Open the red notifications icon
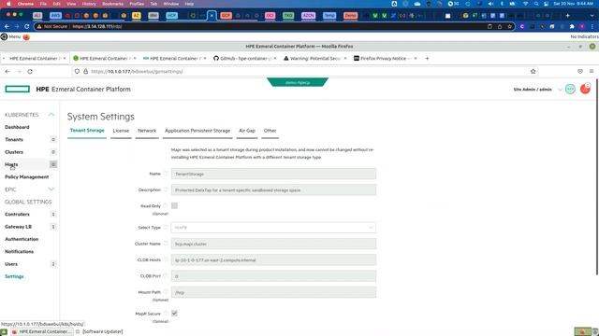Viewport: 599px width, 336px height. click(x=585, y=89)
